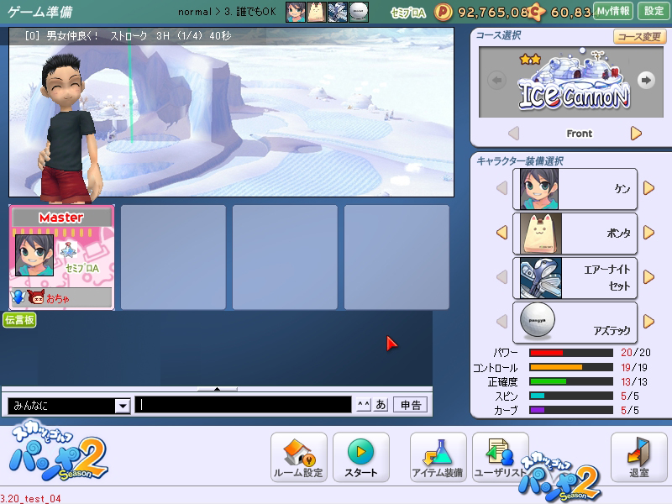
Task: Open 設定 settings in the top bar
Action: (654, 11)
